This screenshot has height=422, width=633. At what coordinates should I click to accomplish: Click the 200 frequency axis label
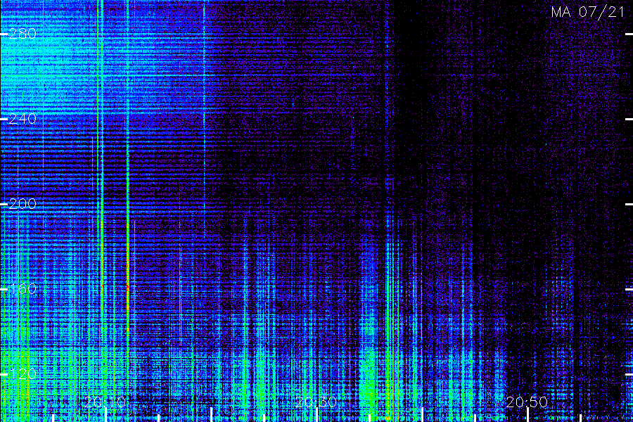[x=23, y=204]
